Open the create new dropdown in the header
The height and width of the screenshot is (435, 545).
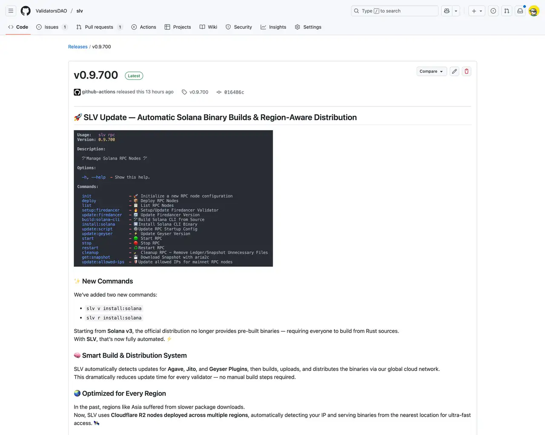[x=476, y=11]
